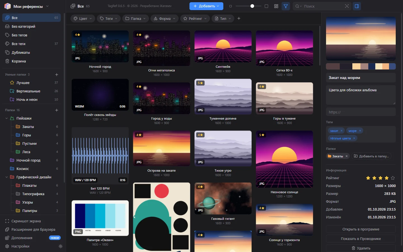Image resolution: width=403 pixels, height=252 pixels.
Task: Select the Туманная долина thumbnail
Action: tap(223, 97)
